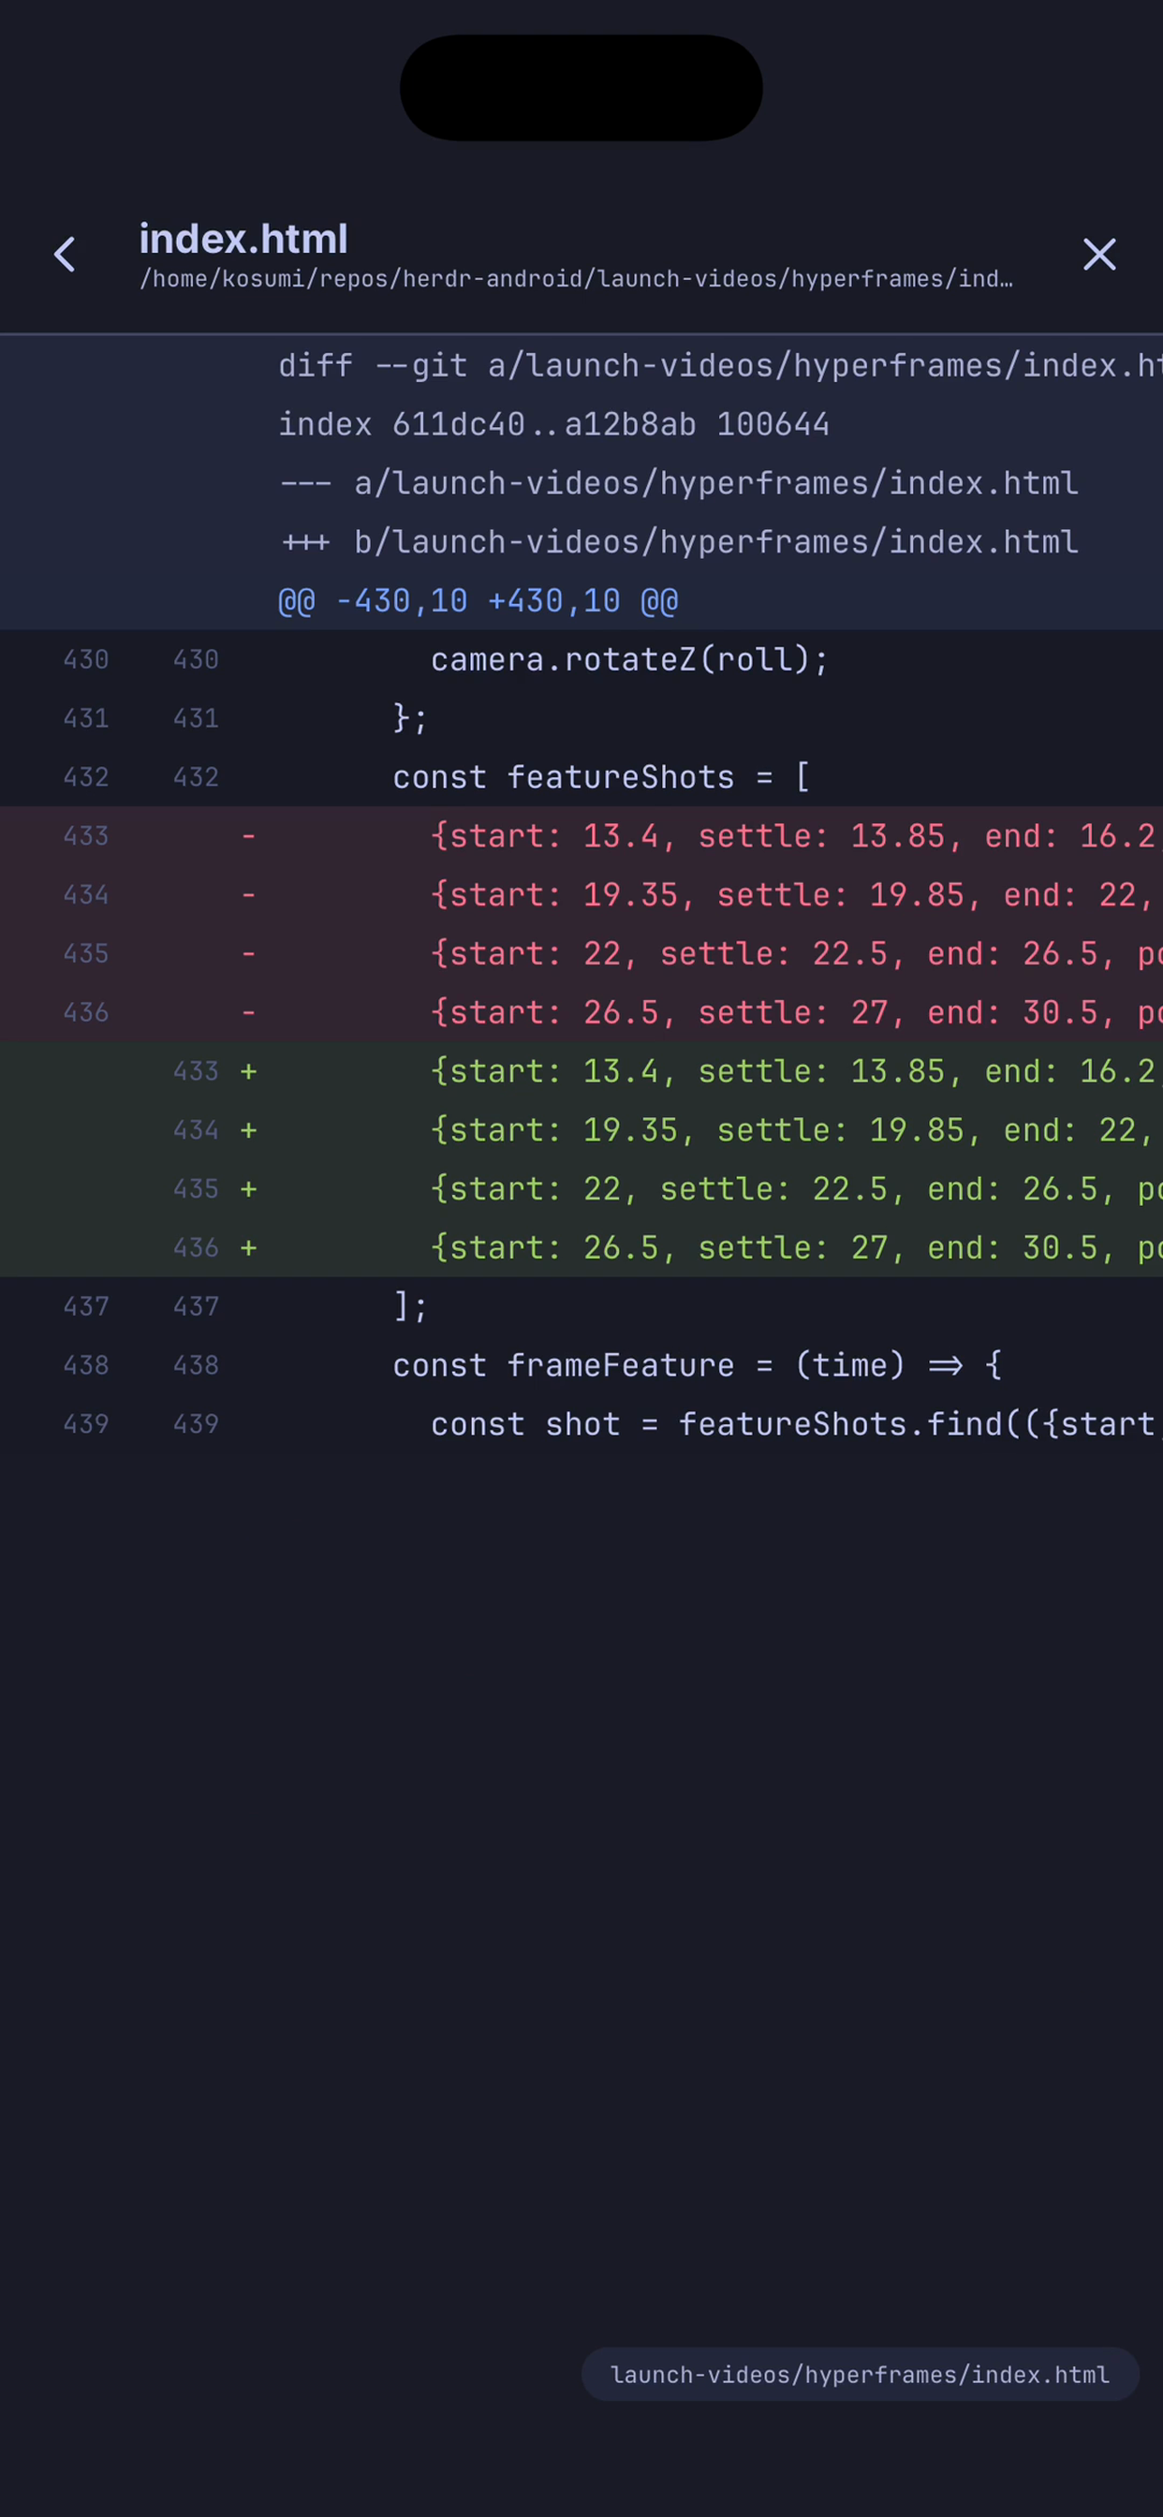The width and height of the screenshot is (1163, 2517).
Task: Select the 'diff --git a/launch-videos' header line
Action: (581, 365)
